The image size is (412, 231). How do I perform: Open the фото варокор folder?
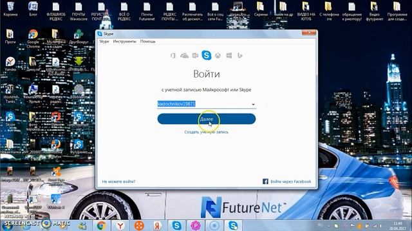coord(33,121)
